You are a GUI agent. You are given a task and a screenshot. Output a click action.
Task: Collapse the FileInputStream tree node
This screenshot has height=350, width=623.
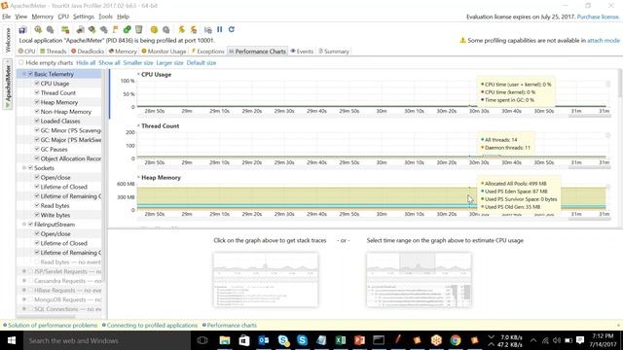tap(24, 225)
